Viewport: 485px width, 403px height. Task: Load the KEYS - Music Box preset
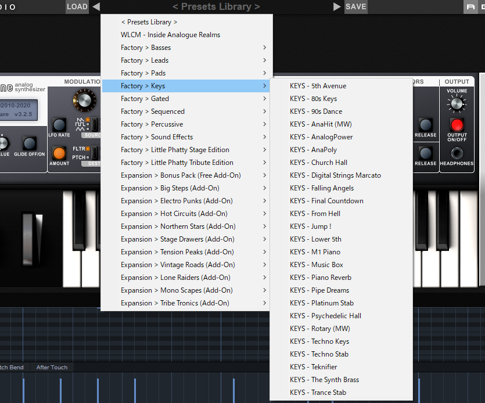click(342, 265)
